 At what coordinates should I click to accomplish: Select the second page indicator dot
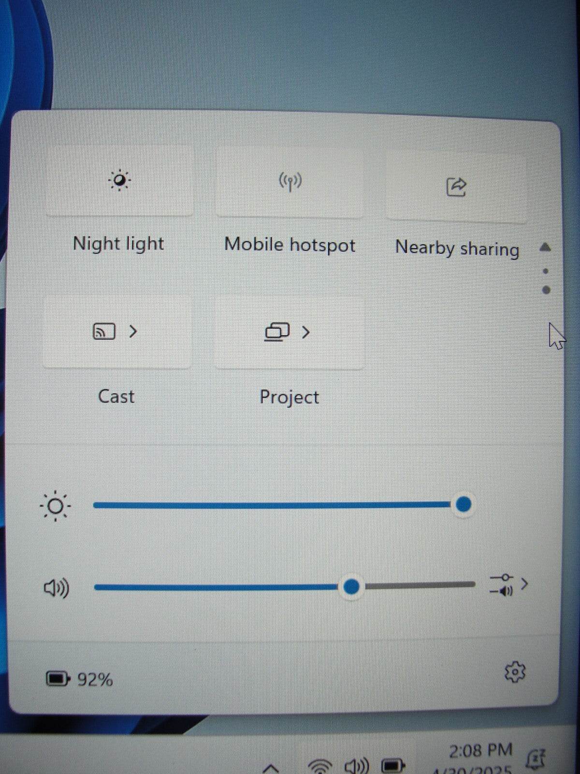coord(546,290)
